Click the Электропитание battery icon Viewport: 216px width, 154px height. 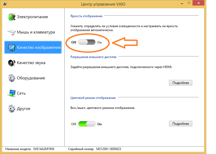click(x=12, y=17)
